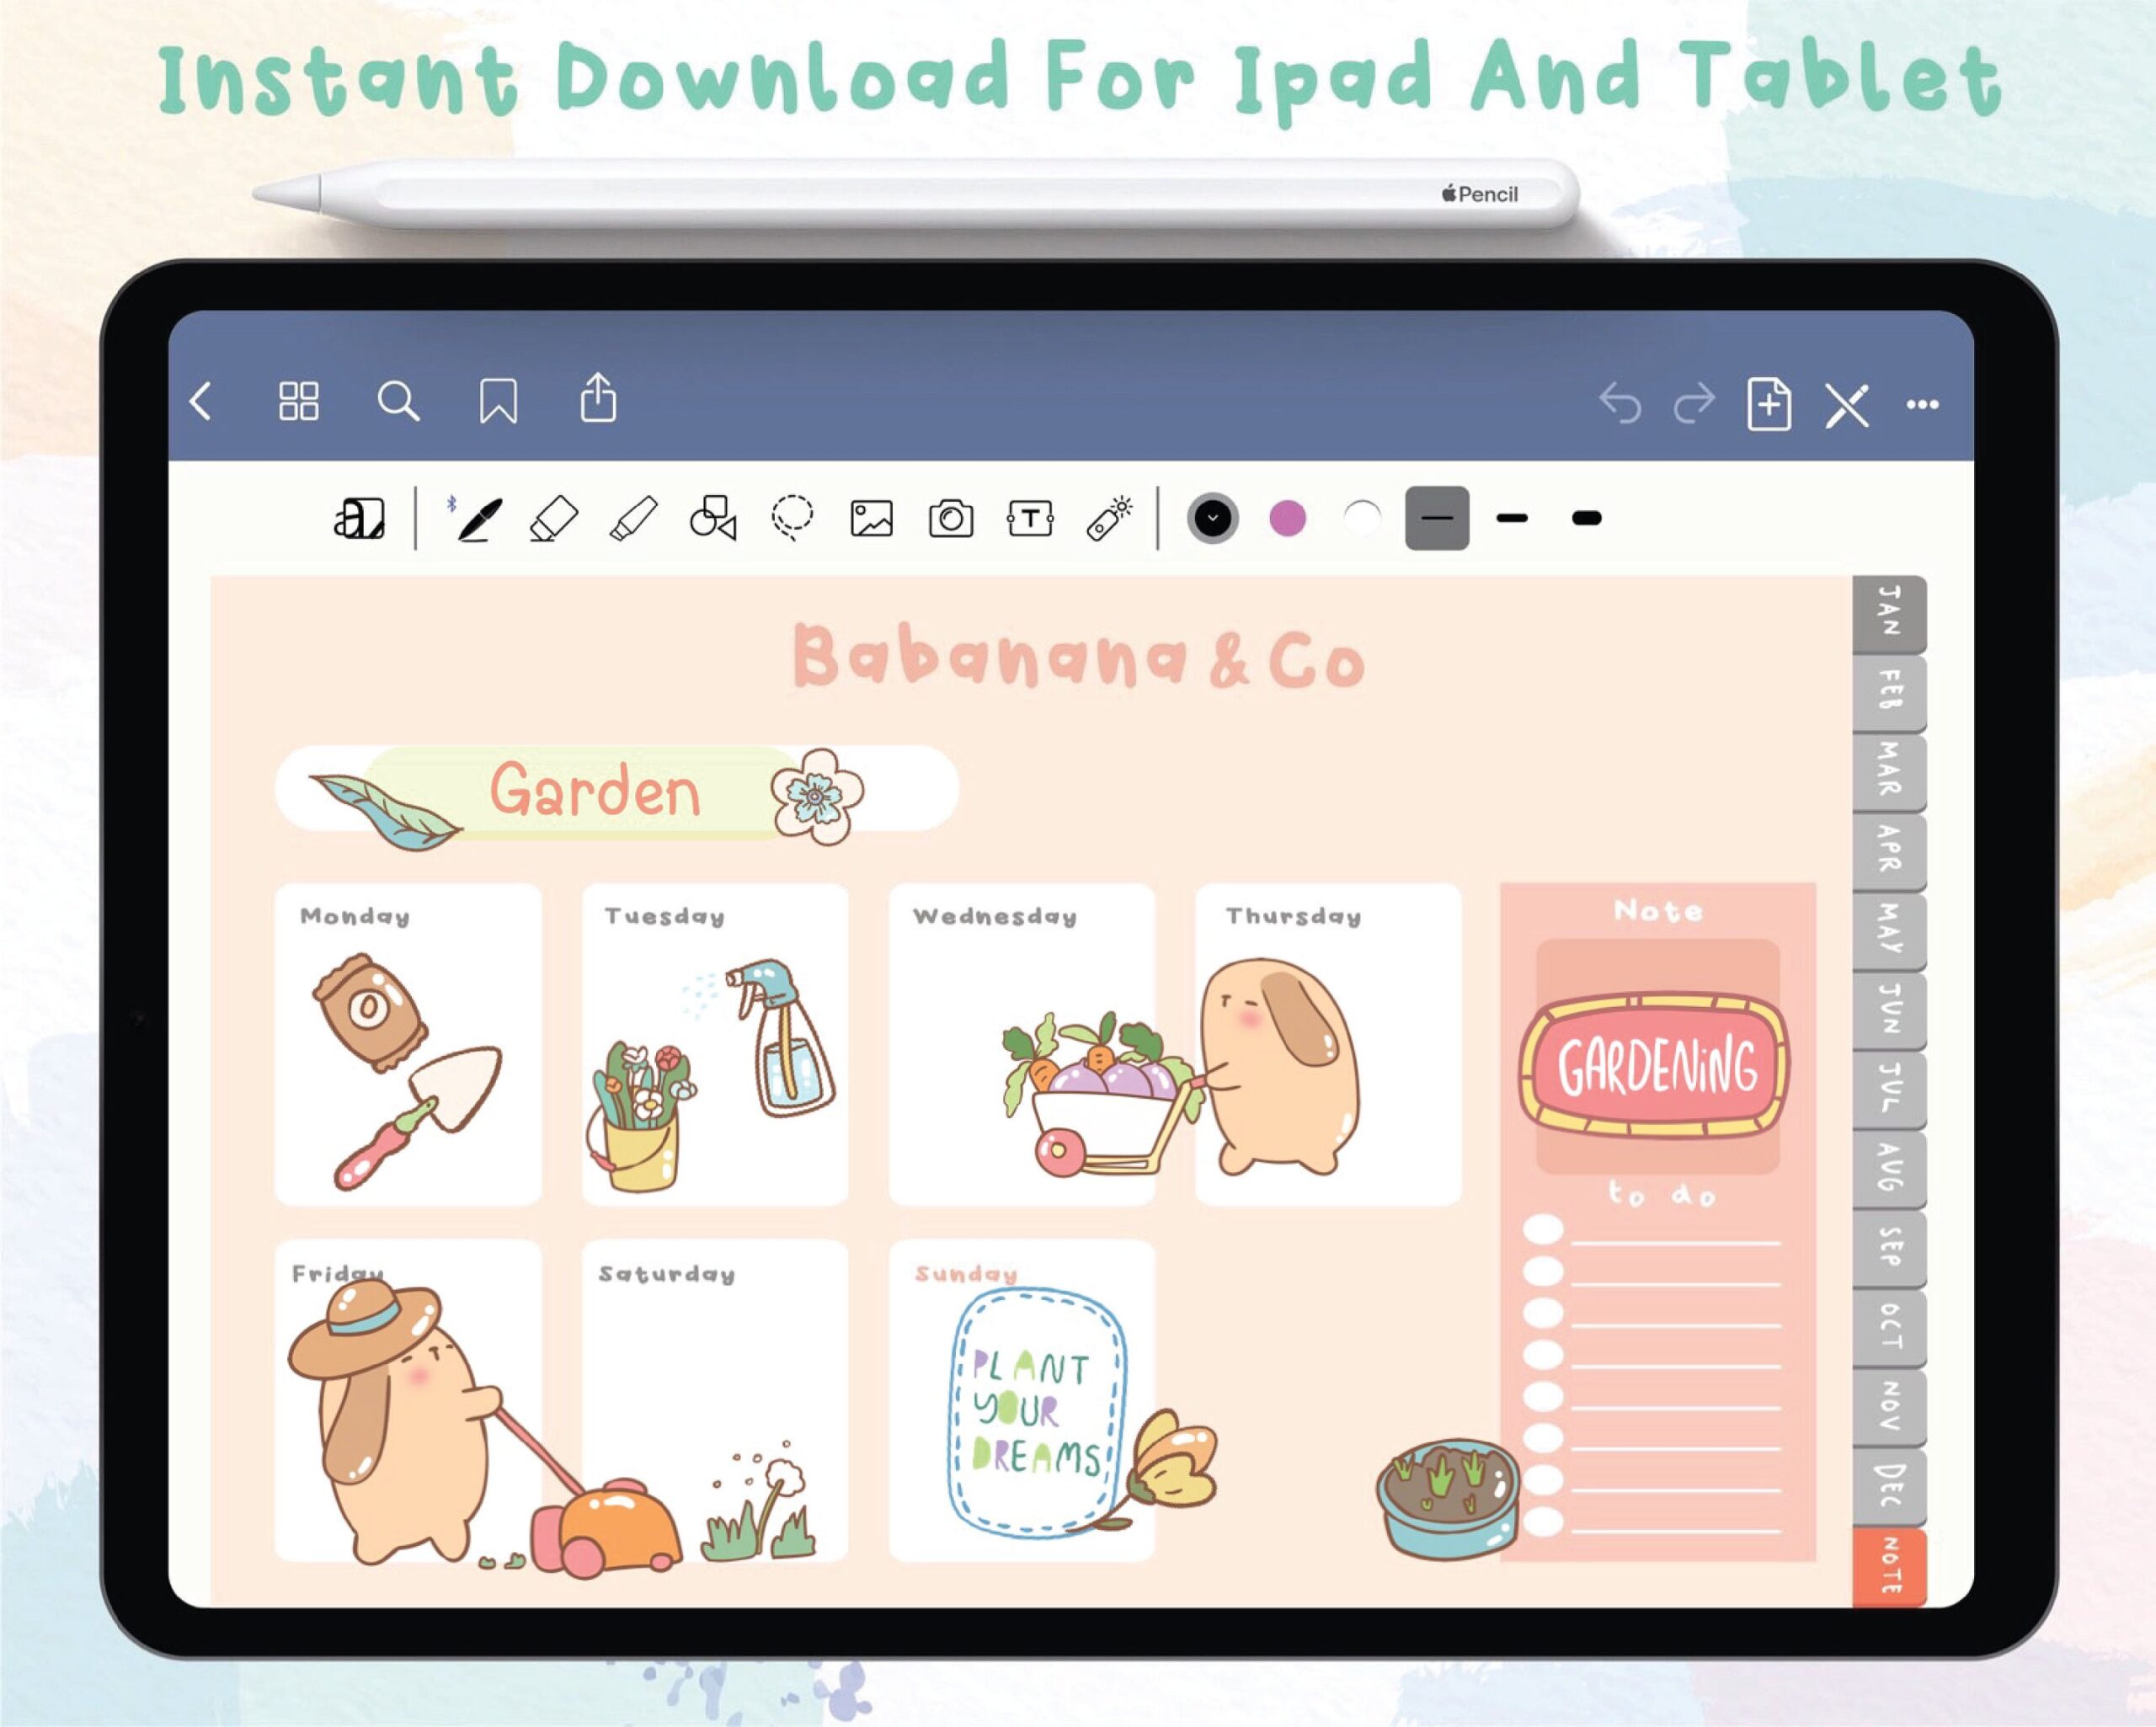Check the second to-do bubble
Image resolution: width=2156 pixels, height=1727 pixels.
click(1543, 1272)
